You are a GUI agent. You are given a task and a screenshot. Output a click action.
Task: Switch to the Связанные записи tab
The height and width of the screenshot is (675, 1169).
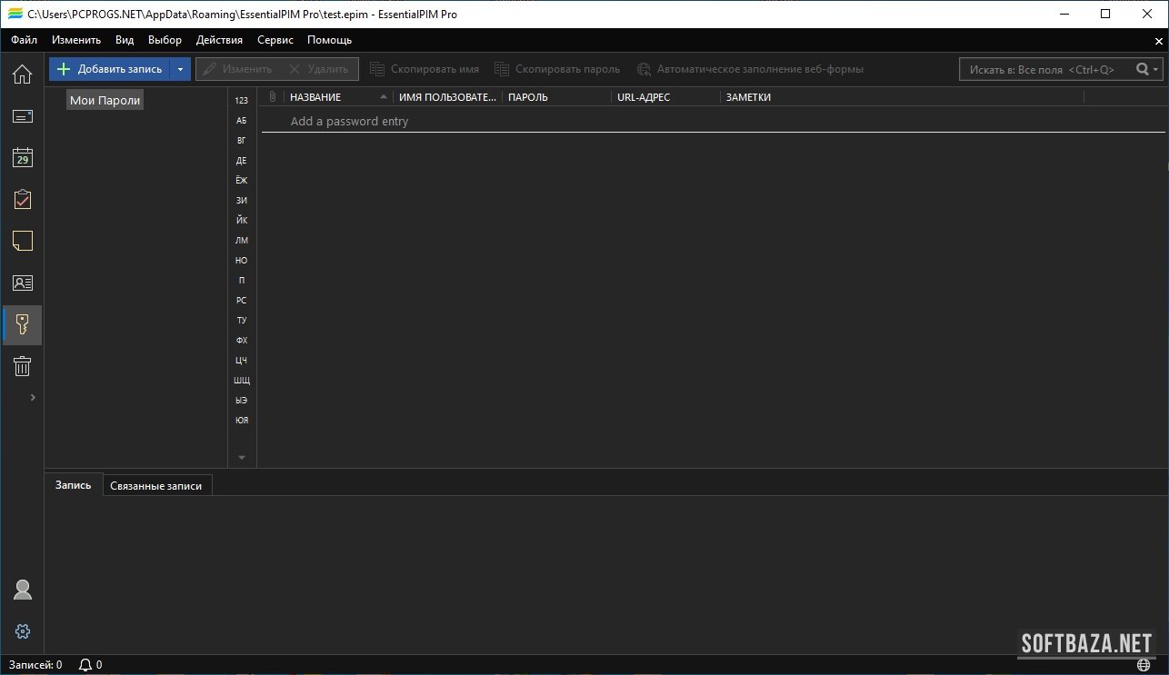[x=157, y=486]
